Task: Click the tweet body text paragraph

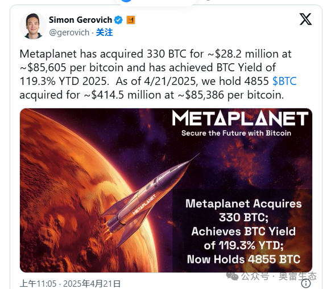Action: click(158, 75)
